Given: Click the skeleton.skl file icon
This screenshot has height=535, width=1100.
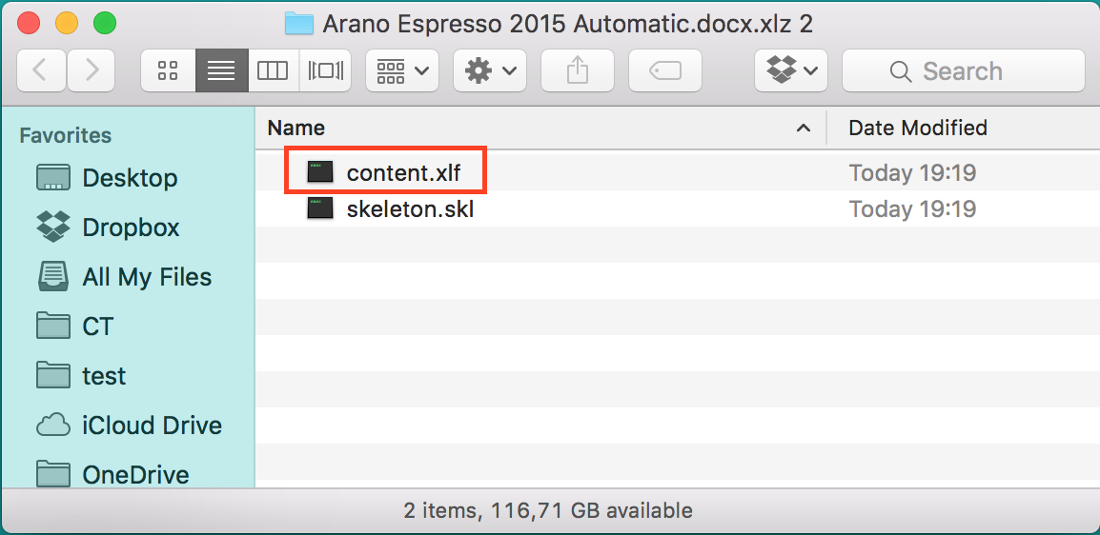Looking at the screenshot, I should (x=320, y=208).
